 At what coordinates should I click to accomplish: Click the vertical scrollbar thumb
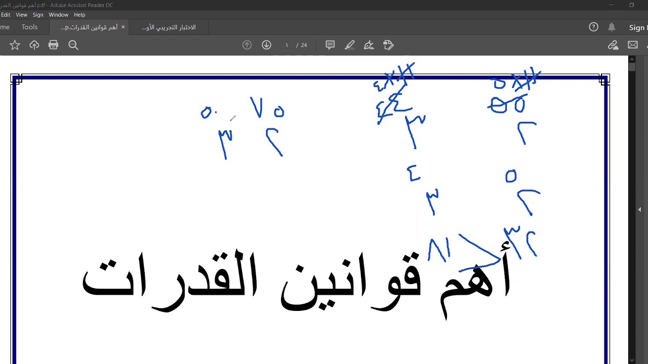tap(632, 67)
